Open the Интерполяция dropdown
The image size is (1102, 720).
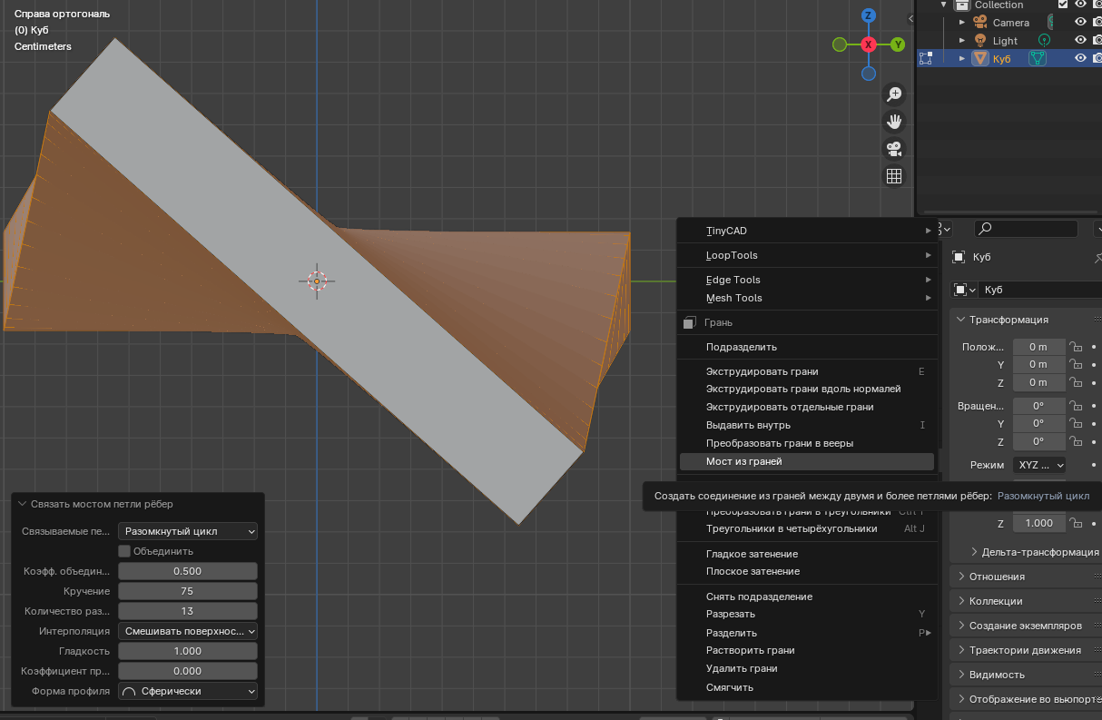[188, 631]
